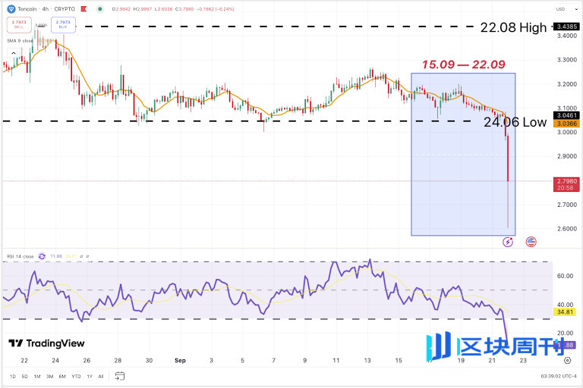Open the Go to date calendar icon

pyautogui.click(x=119, y=376)
